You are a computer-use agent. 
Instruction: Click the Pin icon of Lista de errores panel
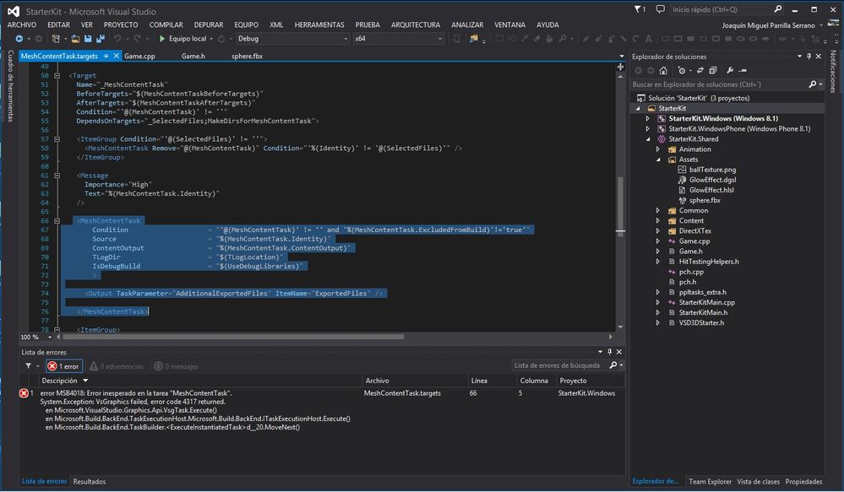[x=609, y=352]
